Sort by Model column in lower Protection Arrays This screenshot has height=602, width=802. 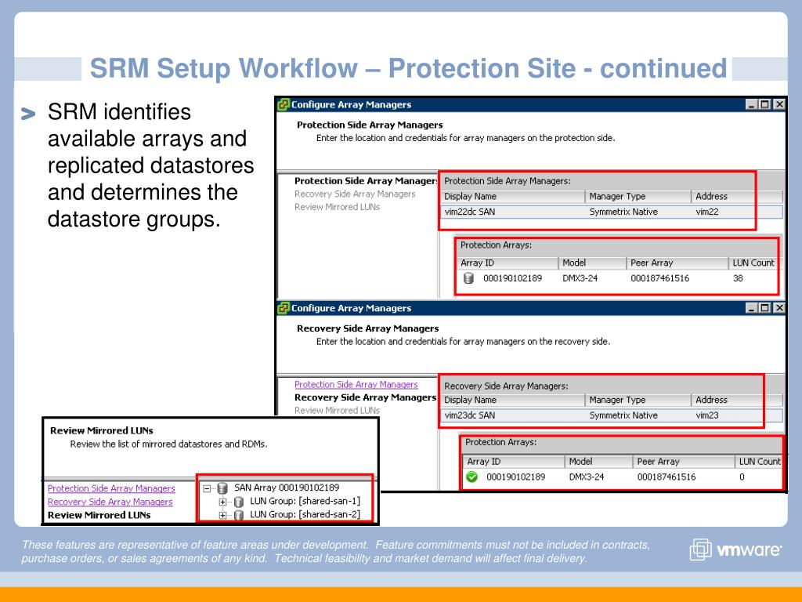pyautogui.click(x=598, y=462)
